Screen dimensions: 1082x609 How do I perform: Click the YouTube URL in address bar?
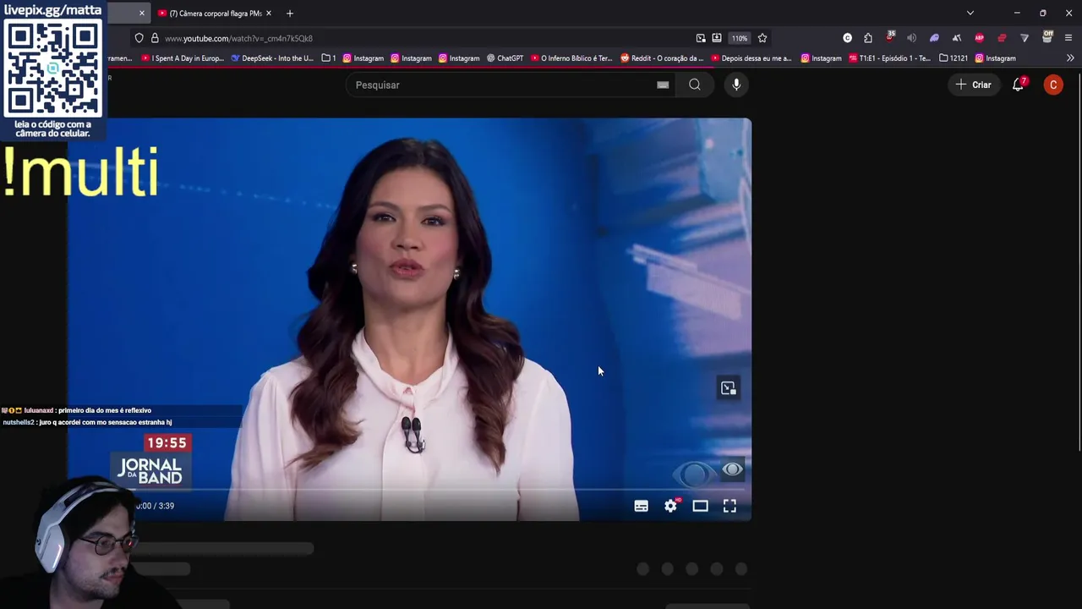[x=238, y=38]
